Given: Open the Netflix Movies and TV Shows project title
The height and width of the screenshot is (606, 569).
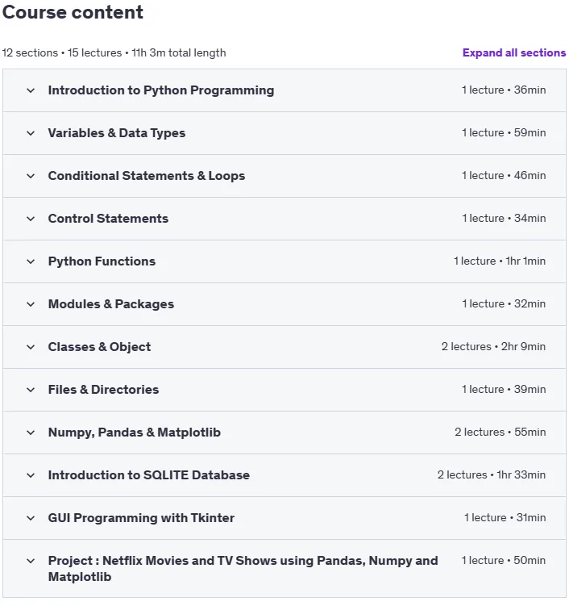Looking at the screenshot, I should 243,569.
